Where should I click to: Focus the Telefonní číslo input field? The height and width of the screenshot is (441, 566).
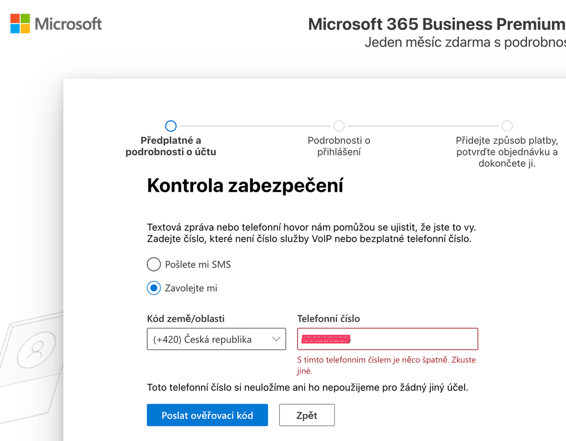(x=414, y=339)
